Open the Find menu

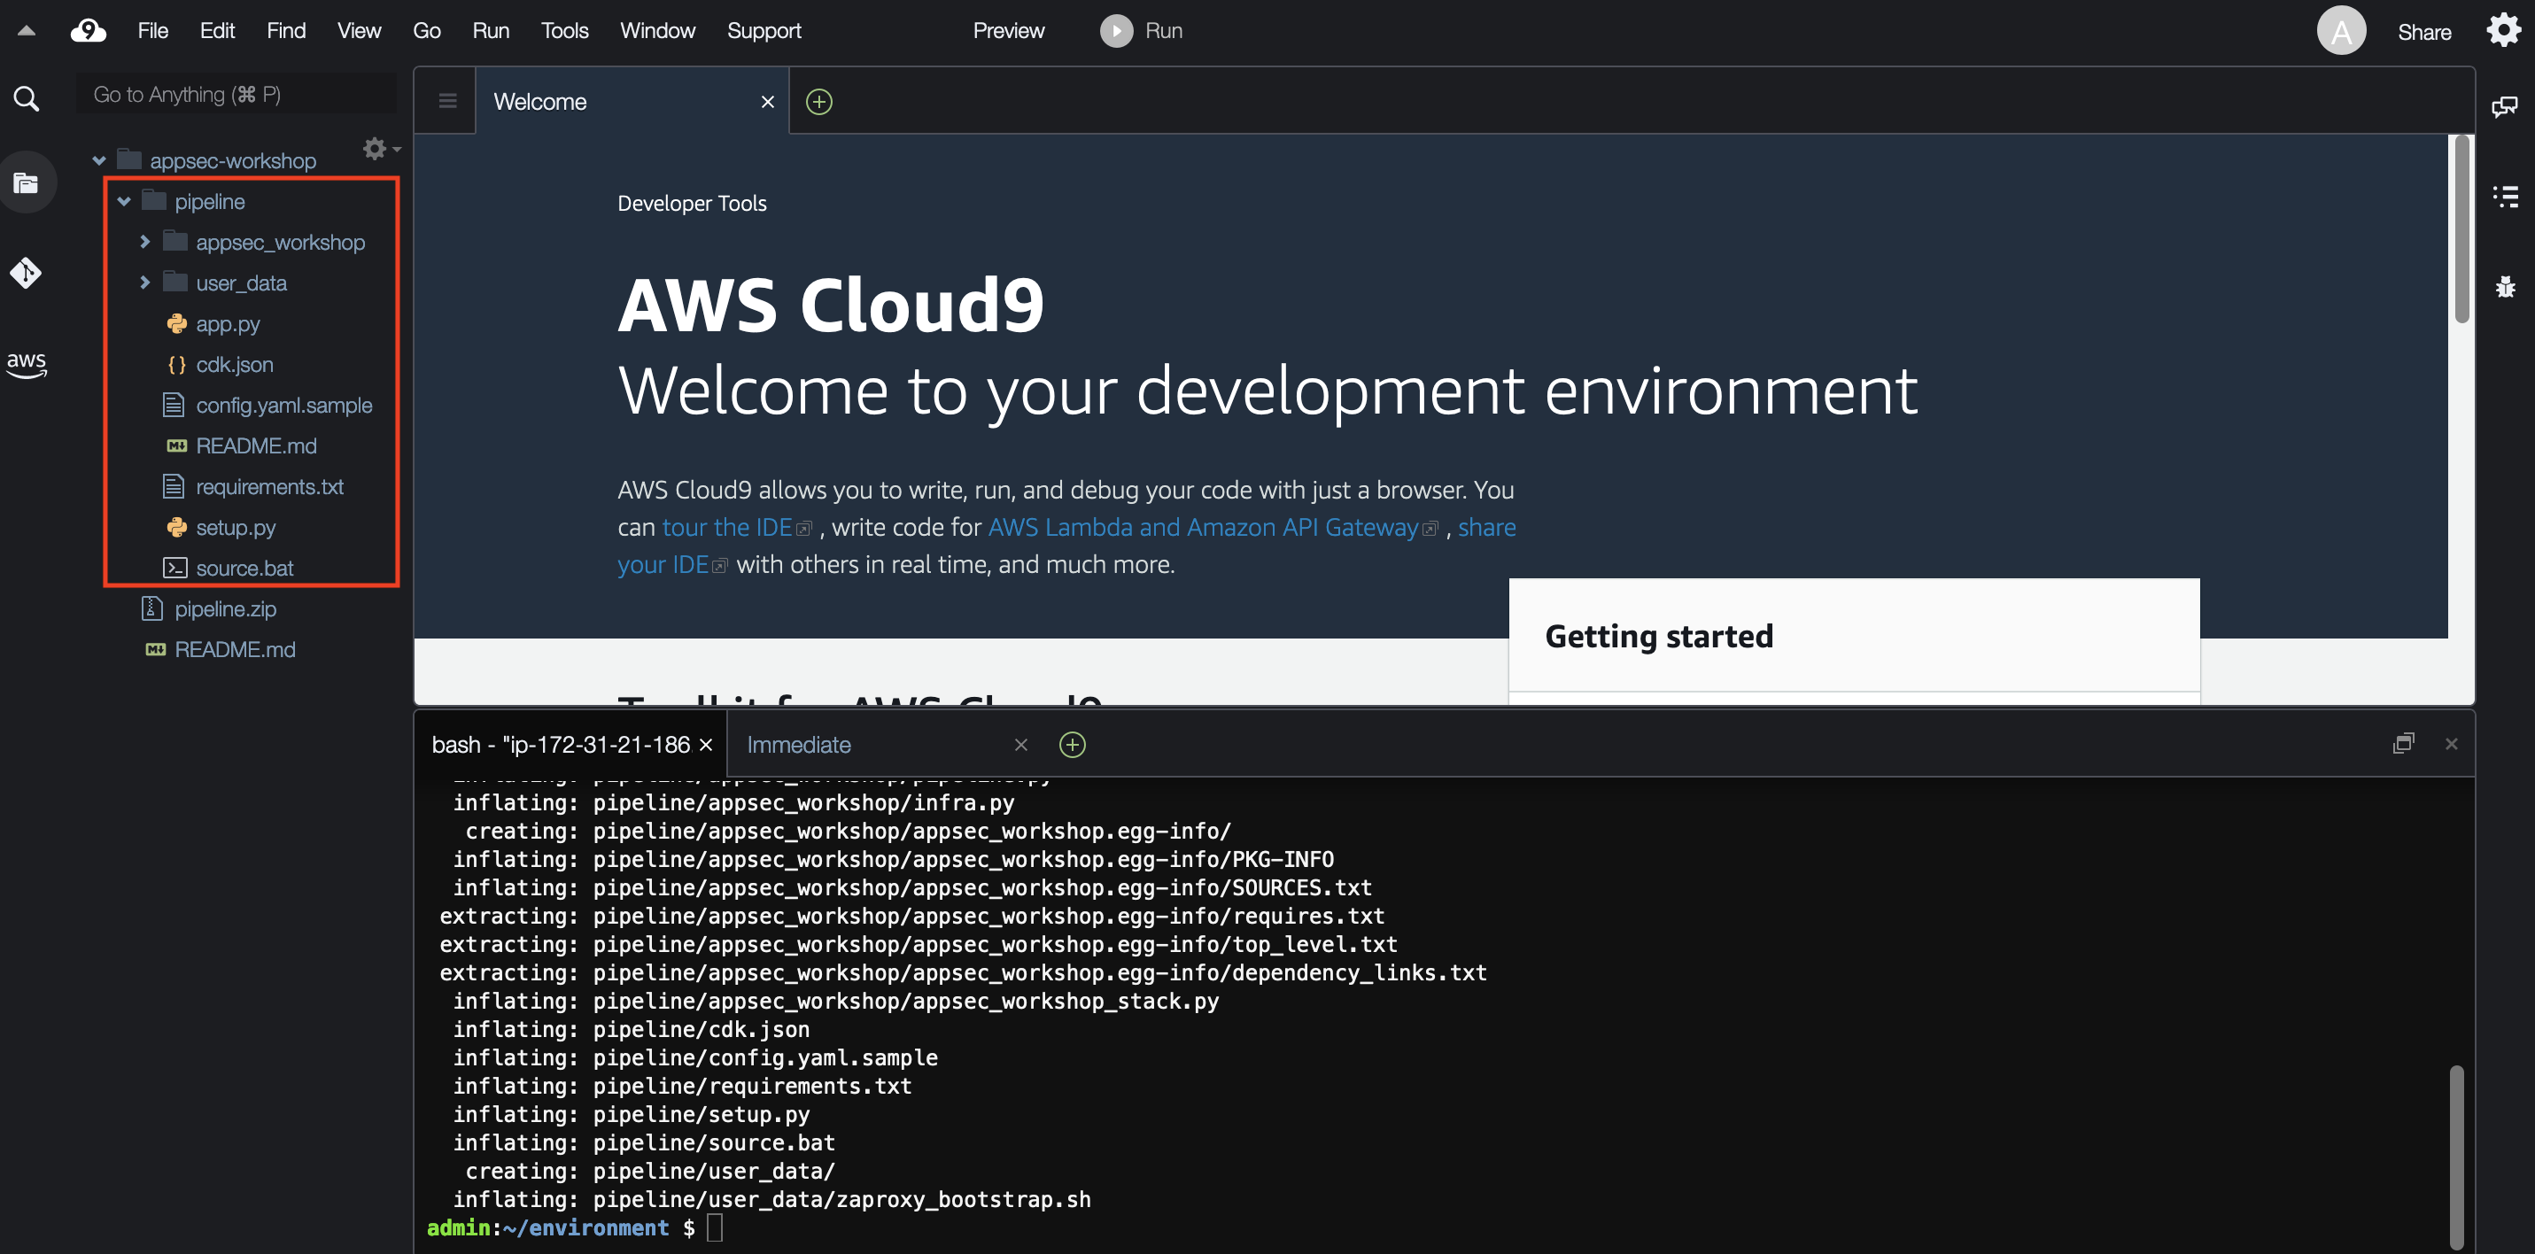(285, 30)
